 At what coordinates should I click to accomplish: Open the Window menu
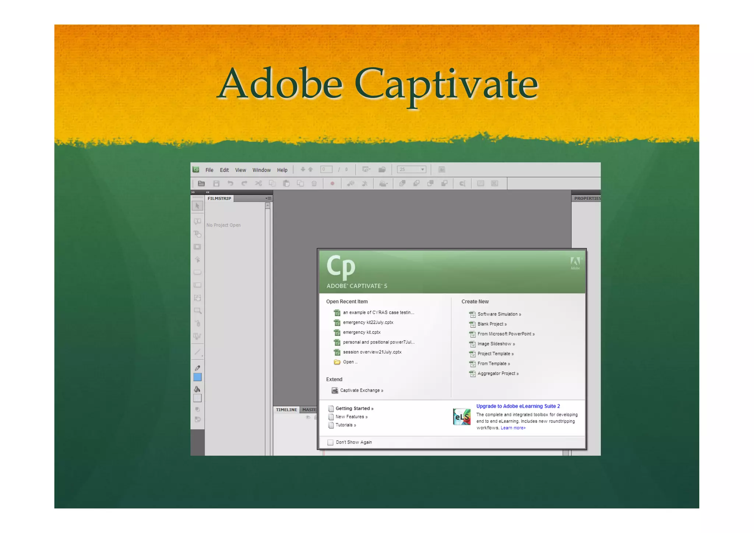coord(261,170)
